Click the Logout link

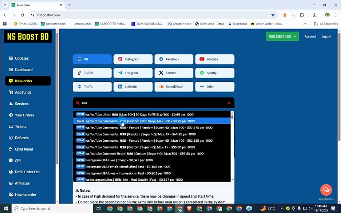click(x=326, y=36)
